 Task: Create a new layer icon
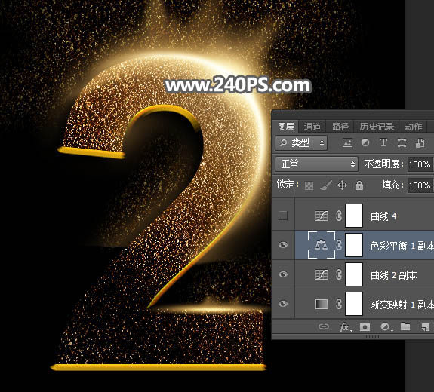point(425,327)
